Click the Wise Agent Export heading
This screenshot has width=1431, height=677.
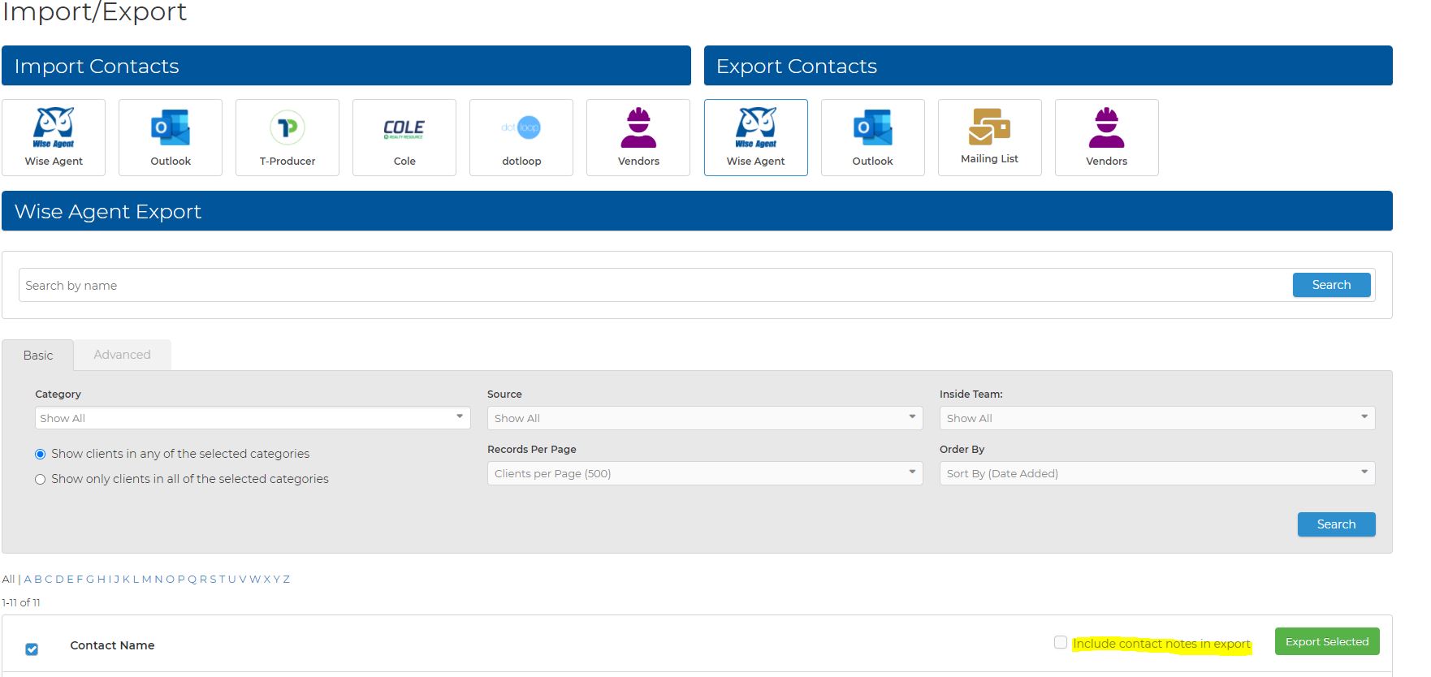point(697,211)
